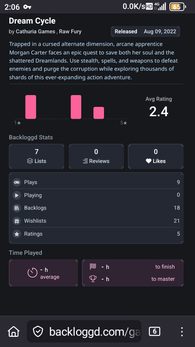Select the short pink rating bar near 4 stars
Image resolution: width=195 pixels, height=347 pixels.
[x=99, y=113]
